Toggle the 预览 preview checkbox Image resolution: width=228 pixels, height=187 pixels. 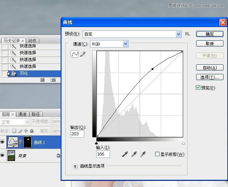click(198, 88)
